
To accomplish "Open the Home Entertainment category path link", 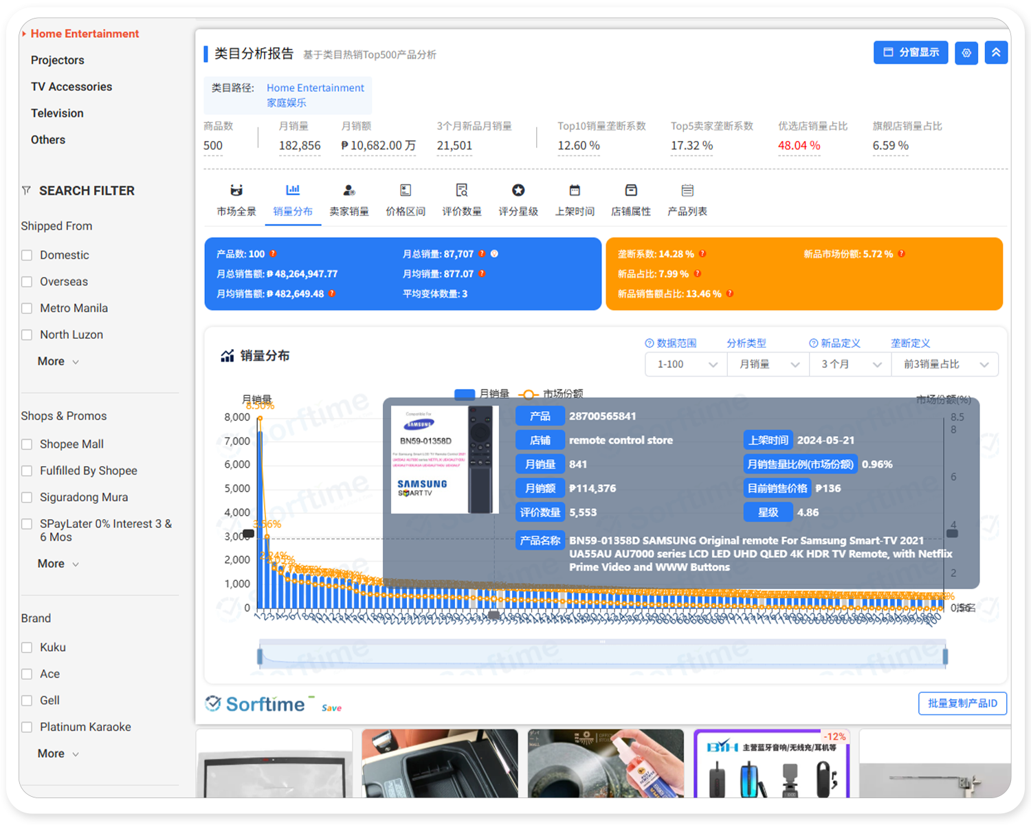I will 315,87.
